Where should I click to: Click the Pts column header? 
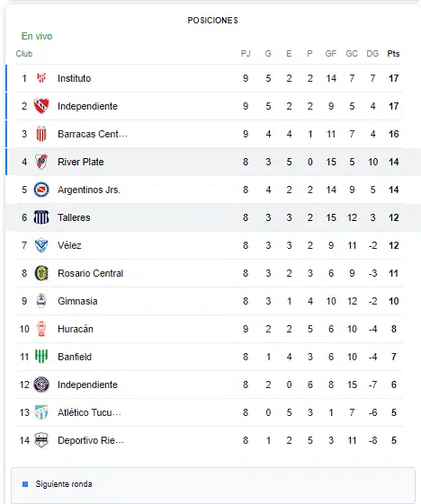tap(393, 54)
